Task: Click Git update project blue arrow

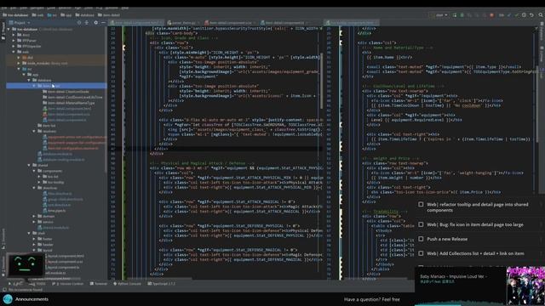Action: (509, 15)
